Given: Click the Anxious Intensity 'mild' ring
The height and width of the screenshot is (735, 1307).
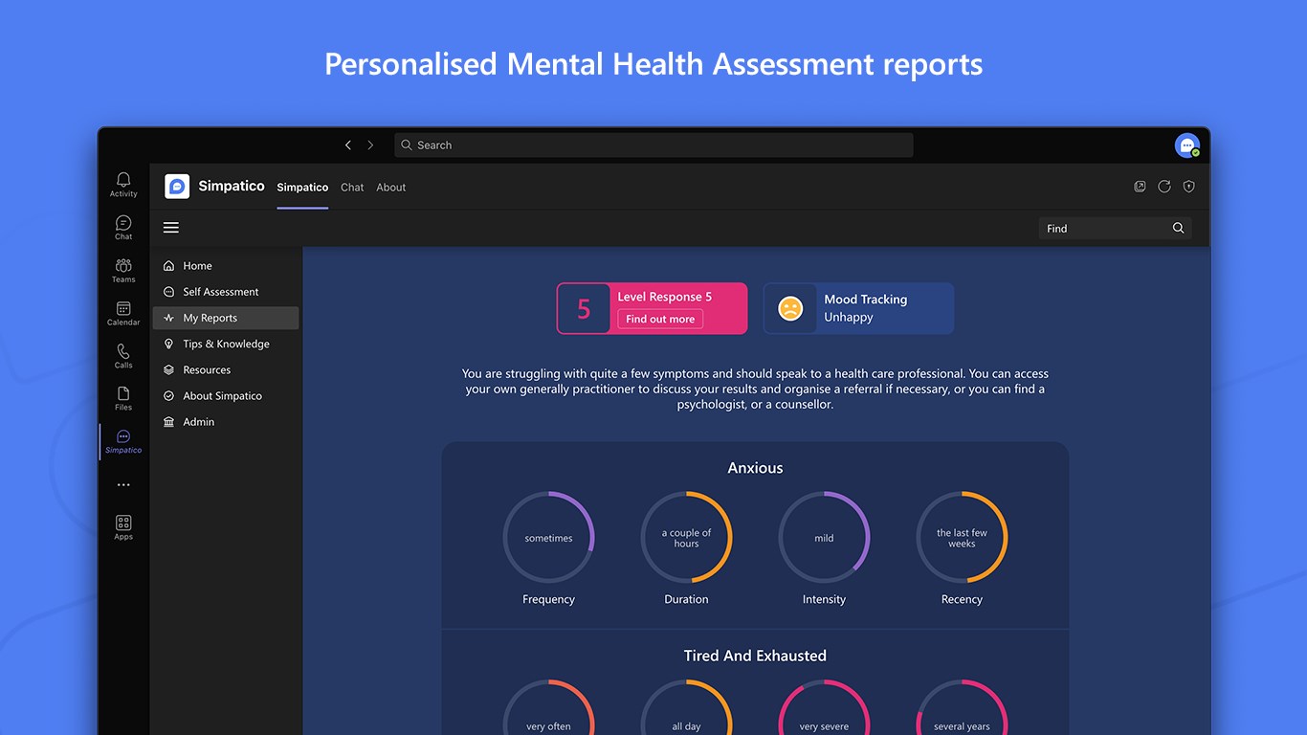Looking at the screenshot, I should (825, 538).
